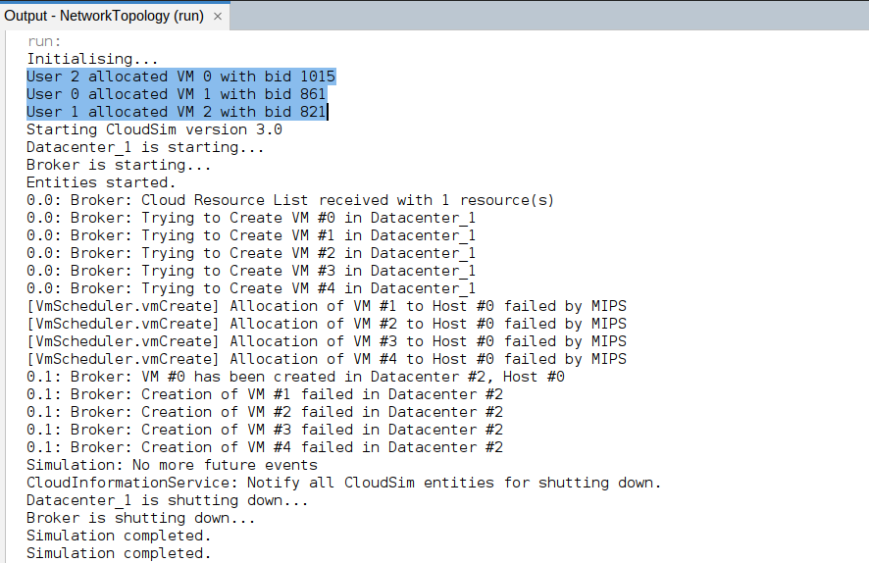Click the 'Broker is shutting down...' line
The width and height of the screenshot is (869, 563).
tap(140, 518)
